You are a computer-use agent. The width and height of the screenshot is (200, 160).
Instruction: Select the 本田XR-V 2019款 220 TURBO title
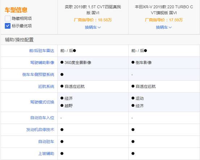point(164,10)
